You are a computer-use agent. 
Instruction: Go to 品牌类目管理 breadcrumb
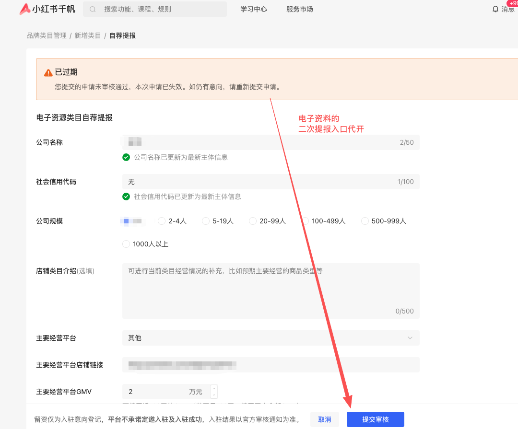[47, 35]
